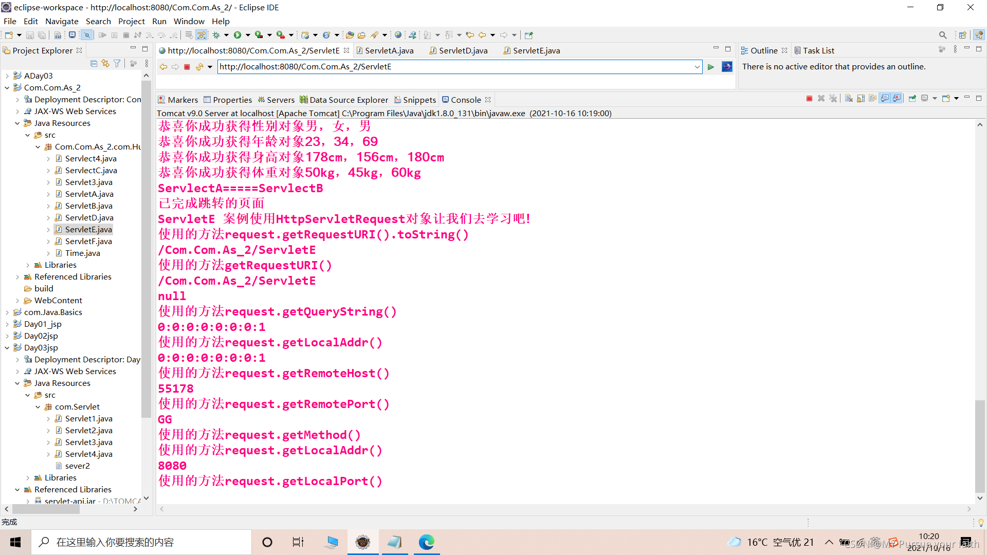Open the browser URL history dropdown
987x555 pixels.
[697, 67]
